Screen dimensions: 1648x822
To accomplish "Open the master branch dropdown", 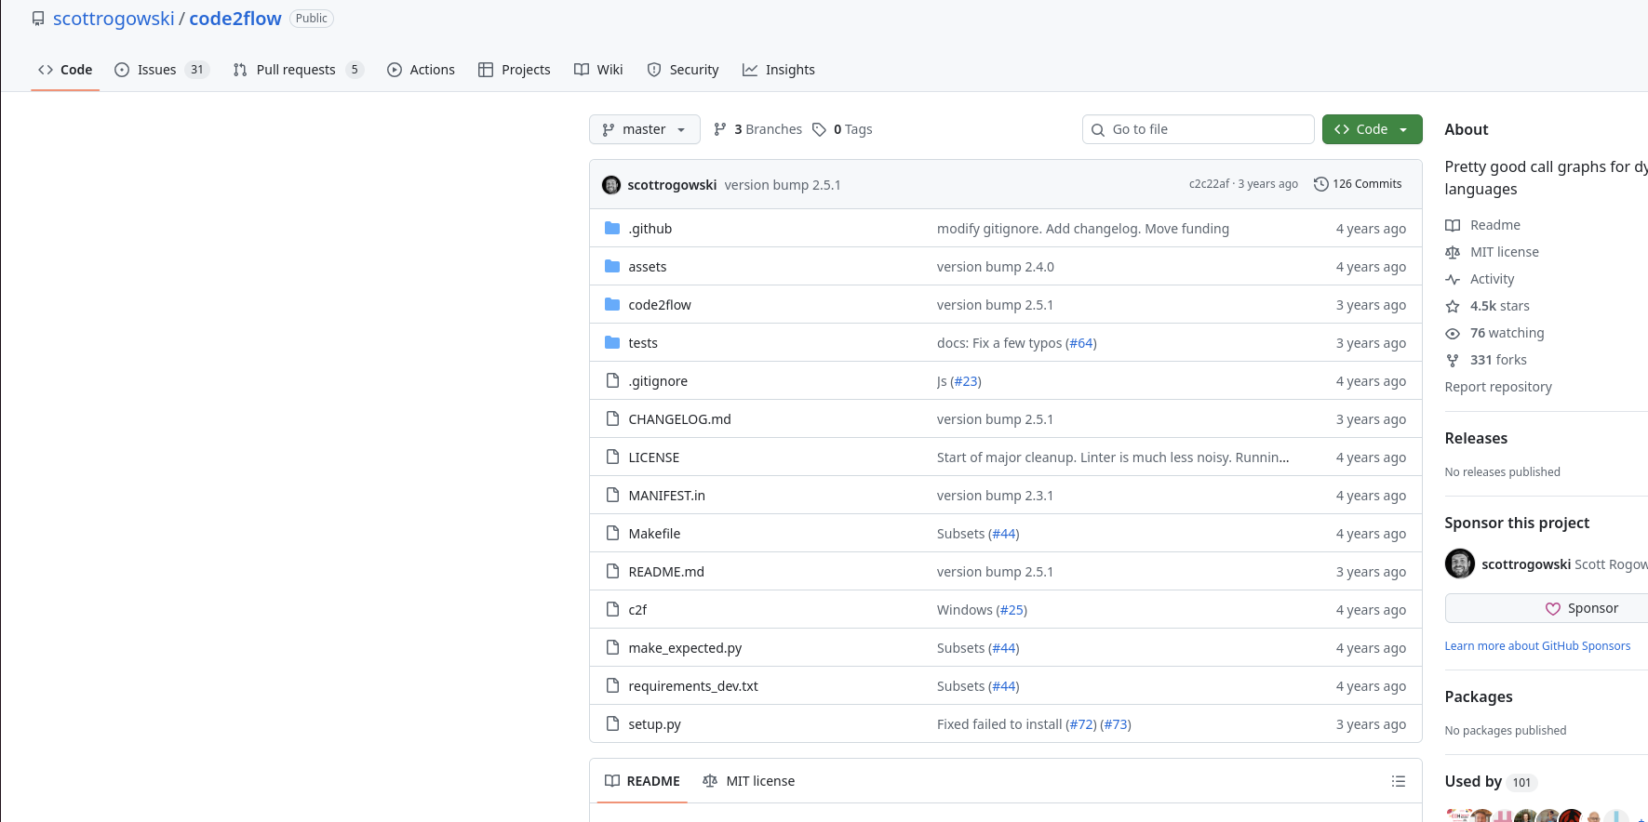I will (644, 129).
